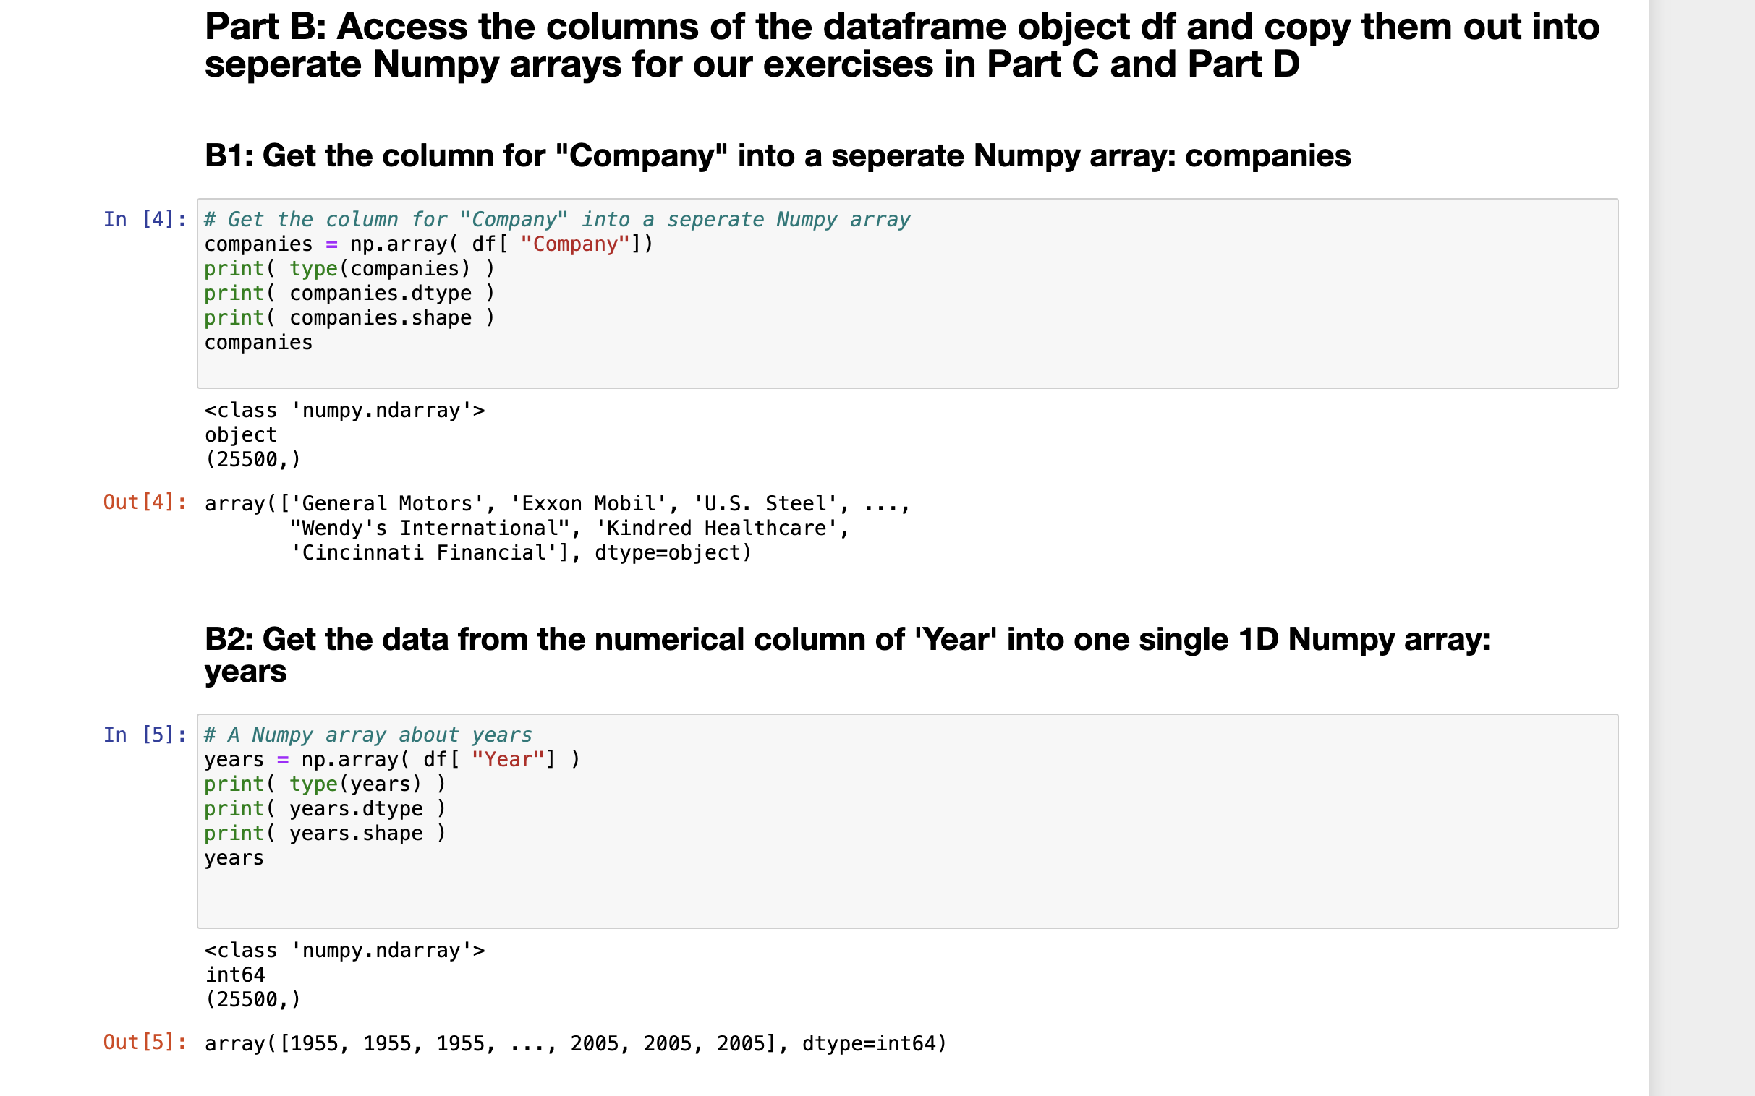Click the years array output with dtype=int64

point(576,1044)
